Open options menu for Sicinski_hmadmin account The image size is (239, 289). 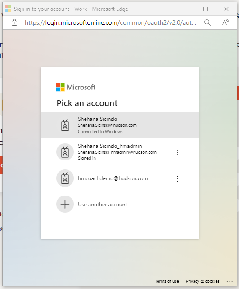(177, 152)
